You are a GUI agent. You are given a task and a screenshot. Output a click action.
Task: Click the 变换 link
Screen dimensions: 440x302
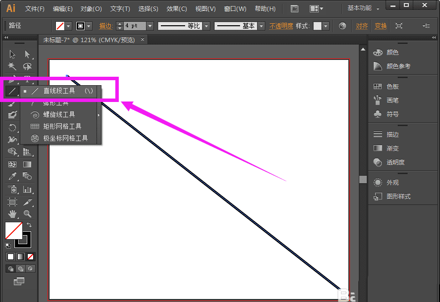pyautogui.click(x=381, y=26)
